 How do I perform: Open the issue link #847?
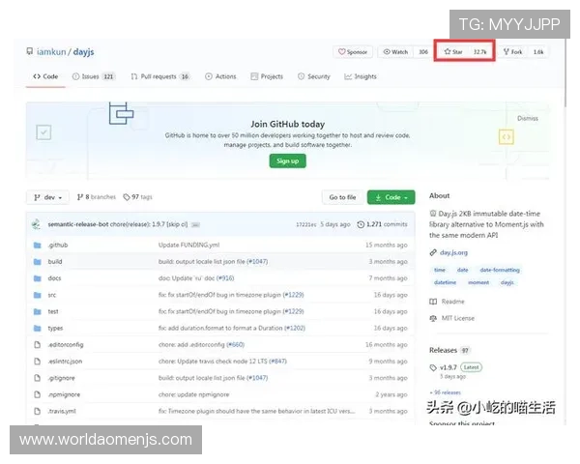(x=277, y=362)
